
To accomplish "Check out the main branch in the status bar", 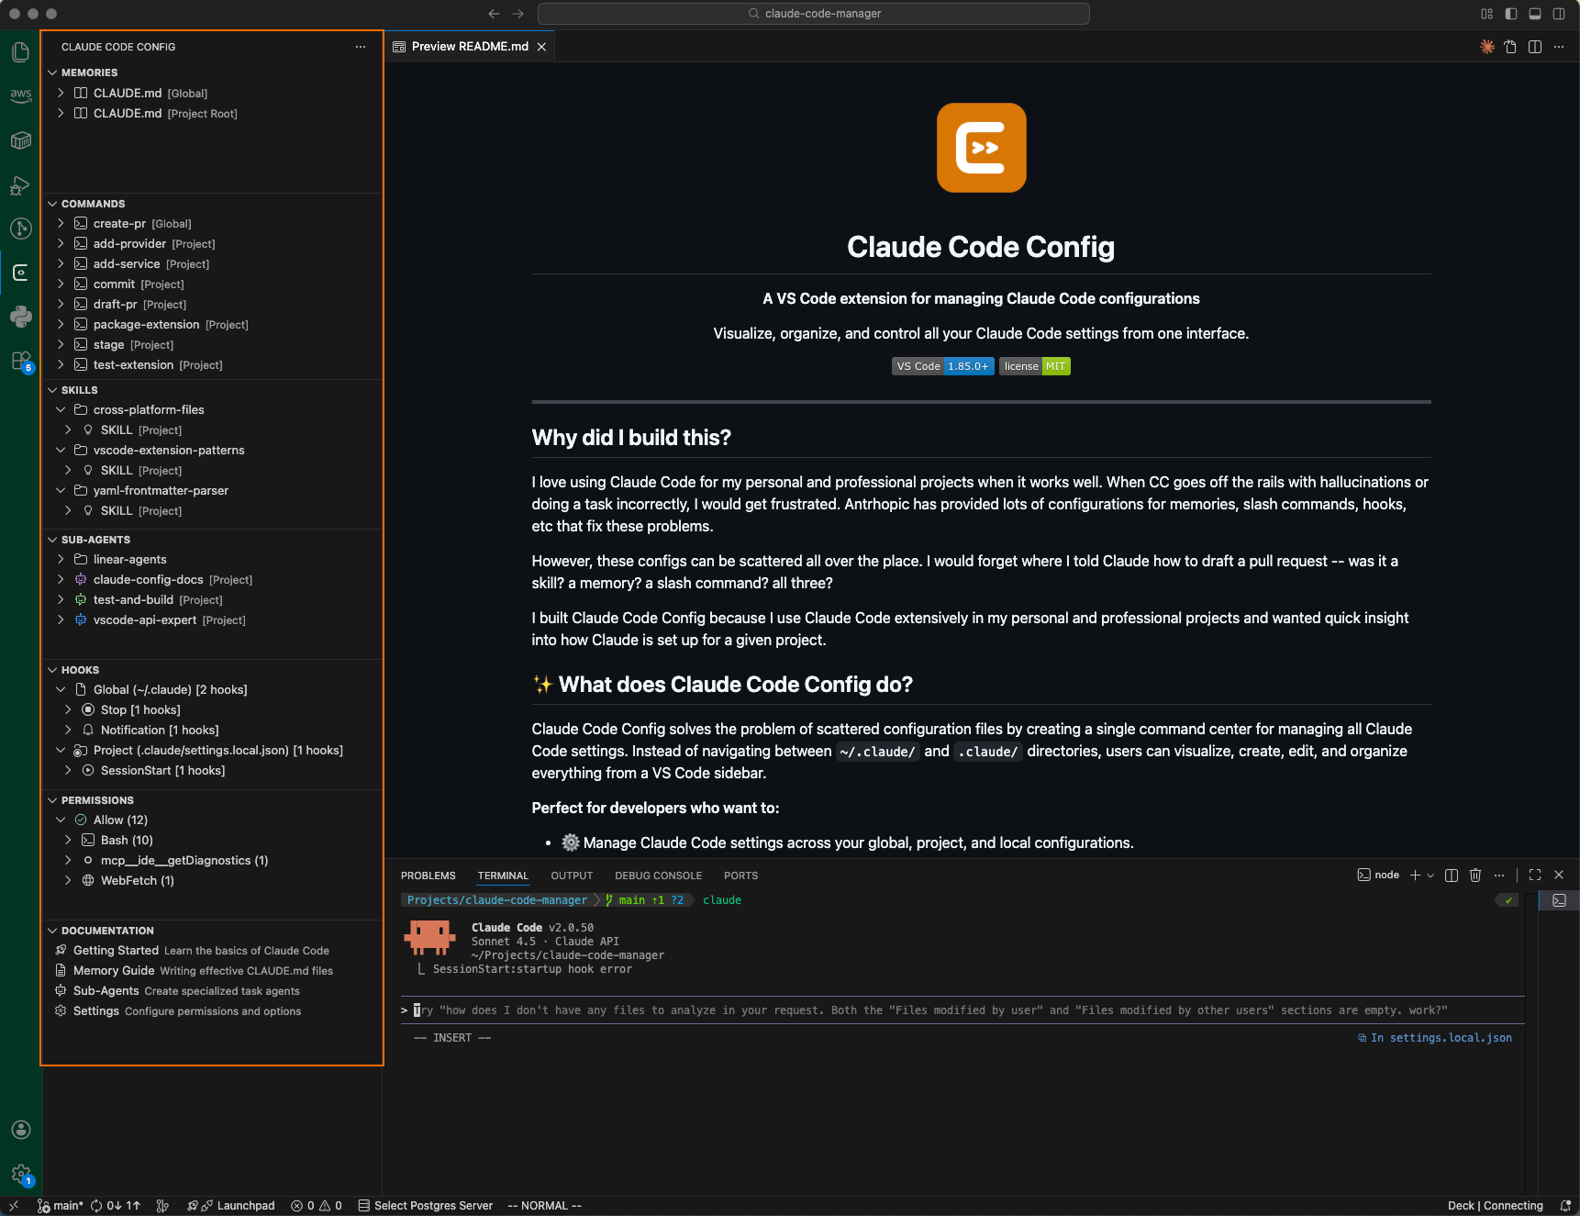I will coord(61,1205).
